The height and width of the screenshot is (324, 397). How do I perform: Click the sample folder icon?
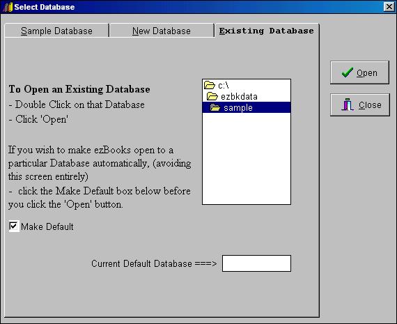point(215,108)
